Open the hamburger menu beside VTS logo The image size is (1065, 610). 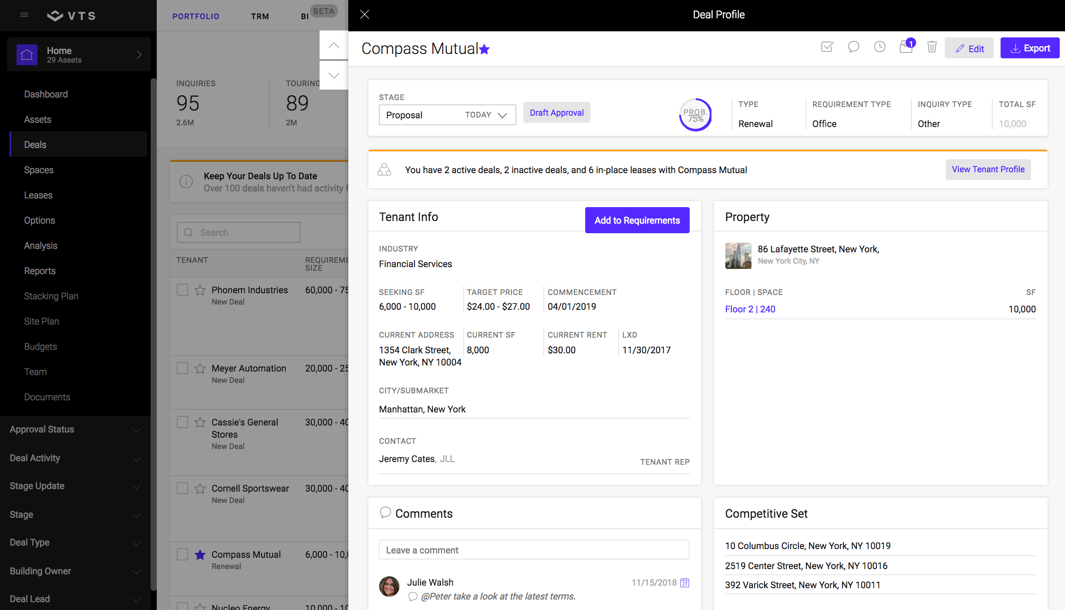[x=24, y=15]
